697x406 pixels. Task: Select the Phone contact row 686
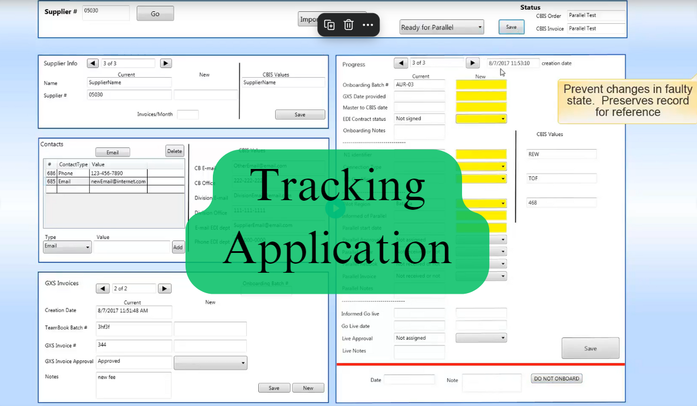point(114,173)
